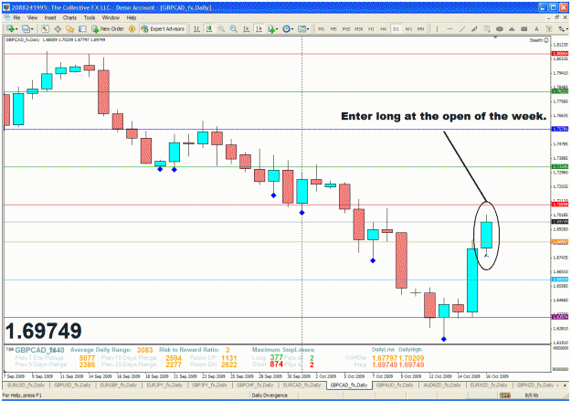Click Daily Divergence in status bar
This screenshot has height=401, width=571.
click(x=270, y=396)
